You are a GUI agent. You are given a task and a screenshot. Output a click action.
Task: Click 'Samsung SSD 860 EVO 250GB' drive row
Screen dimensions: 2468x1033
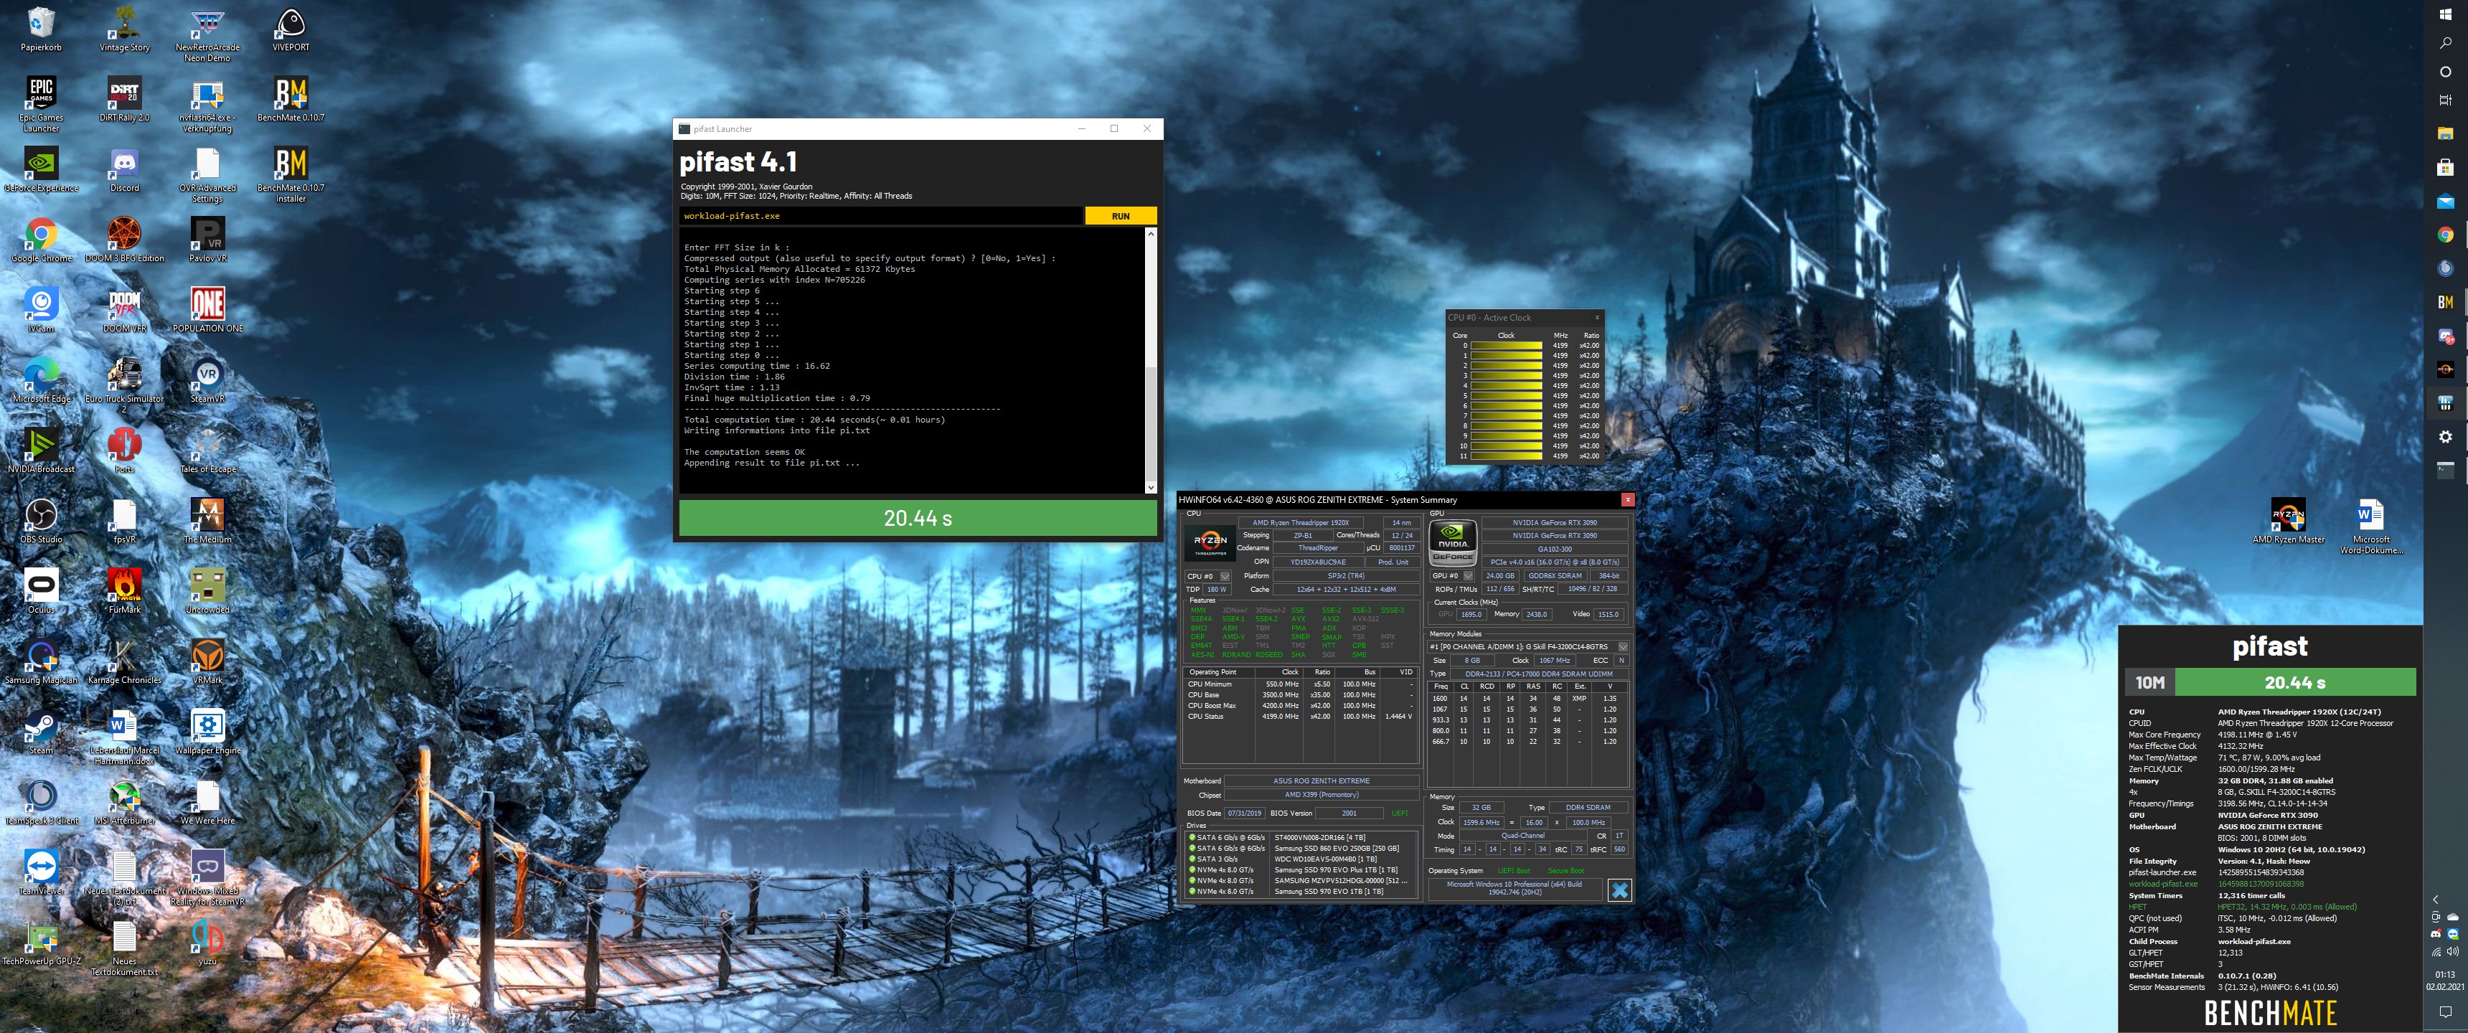[1299, 848]
